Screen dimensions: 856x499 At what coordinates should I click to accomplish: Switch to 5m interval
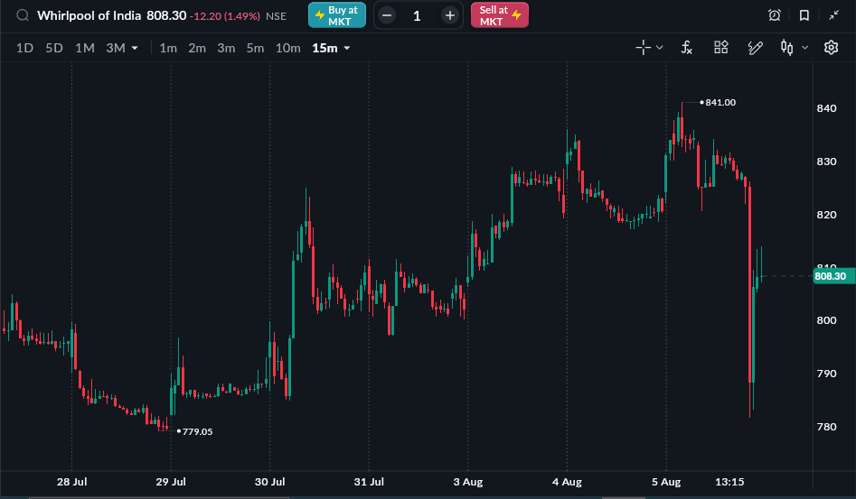point(255,48)
